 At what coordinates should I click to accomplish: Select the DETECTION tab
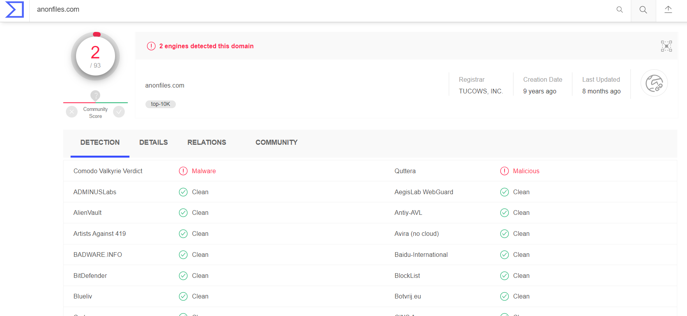click(x=100, y=142)
